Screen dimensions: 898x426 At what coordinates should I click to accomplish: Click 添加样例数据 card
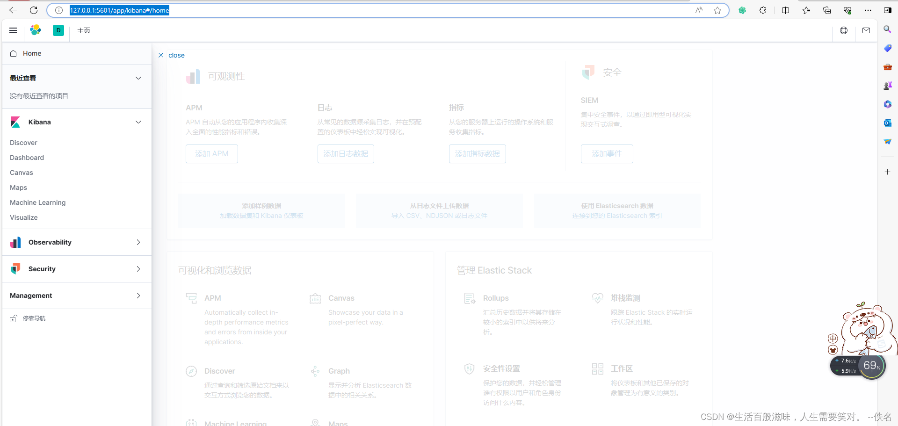[x=261, y=211]
